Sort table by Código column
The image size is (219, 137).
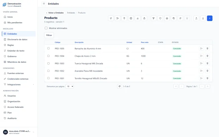pyautogui.click(x=57, y=42)
